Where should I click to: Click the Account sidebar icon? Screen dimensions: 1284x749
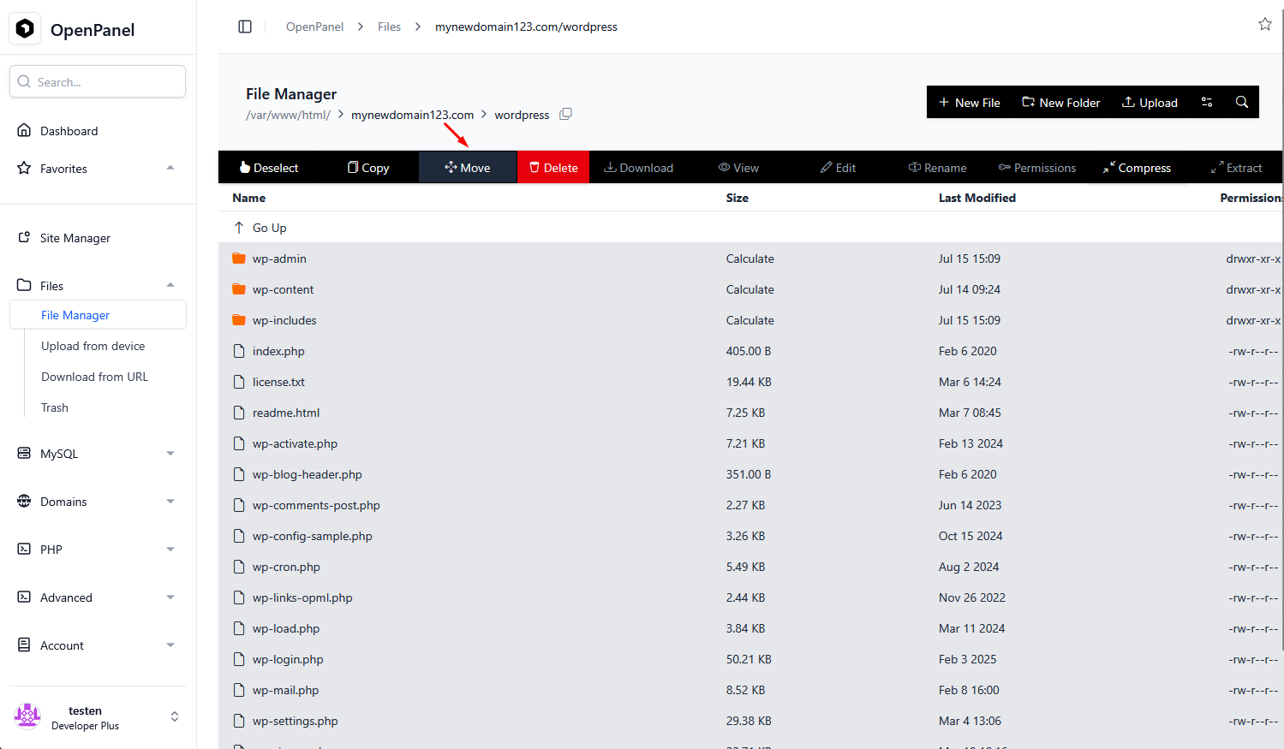pos(24,645)
